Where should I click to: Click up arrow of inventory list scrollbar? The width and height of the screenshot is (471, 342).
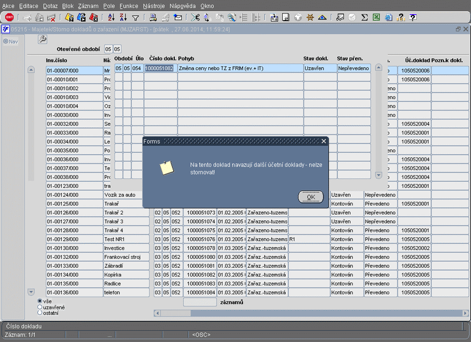(x=31, y=69)
